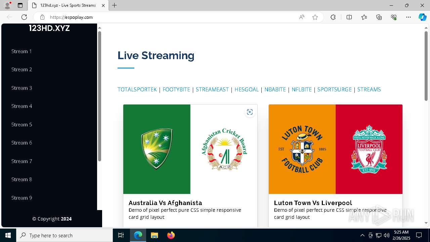
Task: Launch Firefox from the taskbar
Action: (x=171, y=235)
